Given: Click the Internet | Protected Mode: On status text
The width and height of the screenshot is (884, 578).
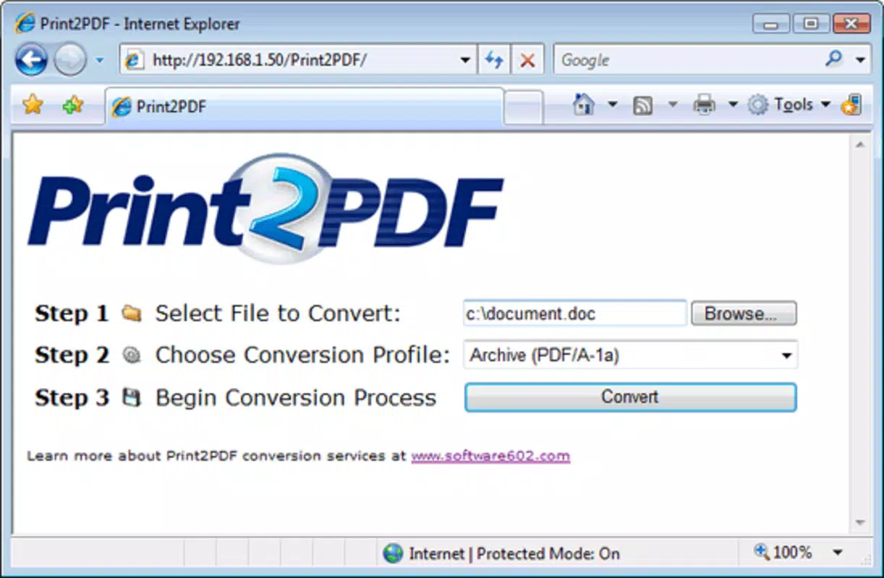Looking at the screenshot, I should (x=514, y=554).
